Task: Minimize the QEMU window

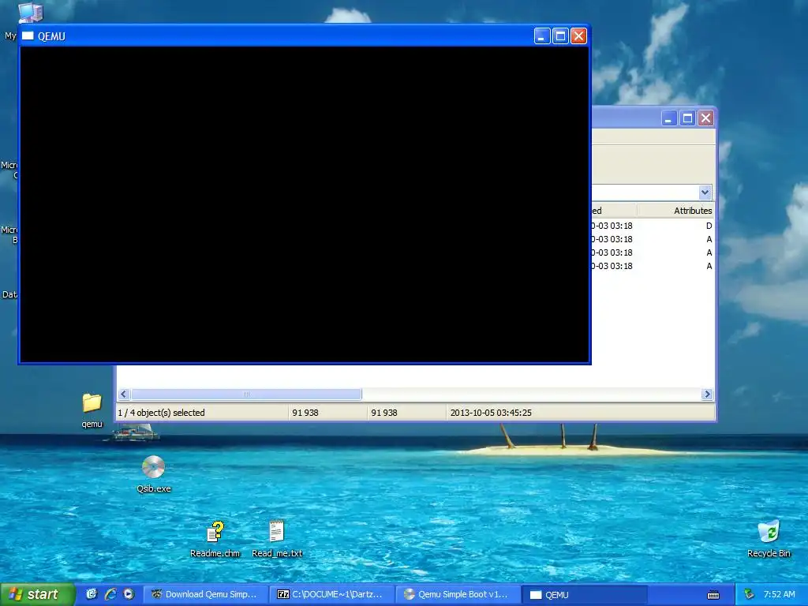Action: tap(541, 36)
